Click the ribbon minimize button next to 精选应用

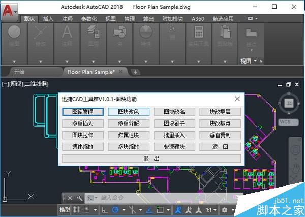point(250,18)
